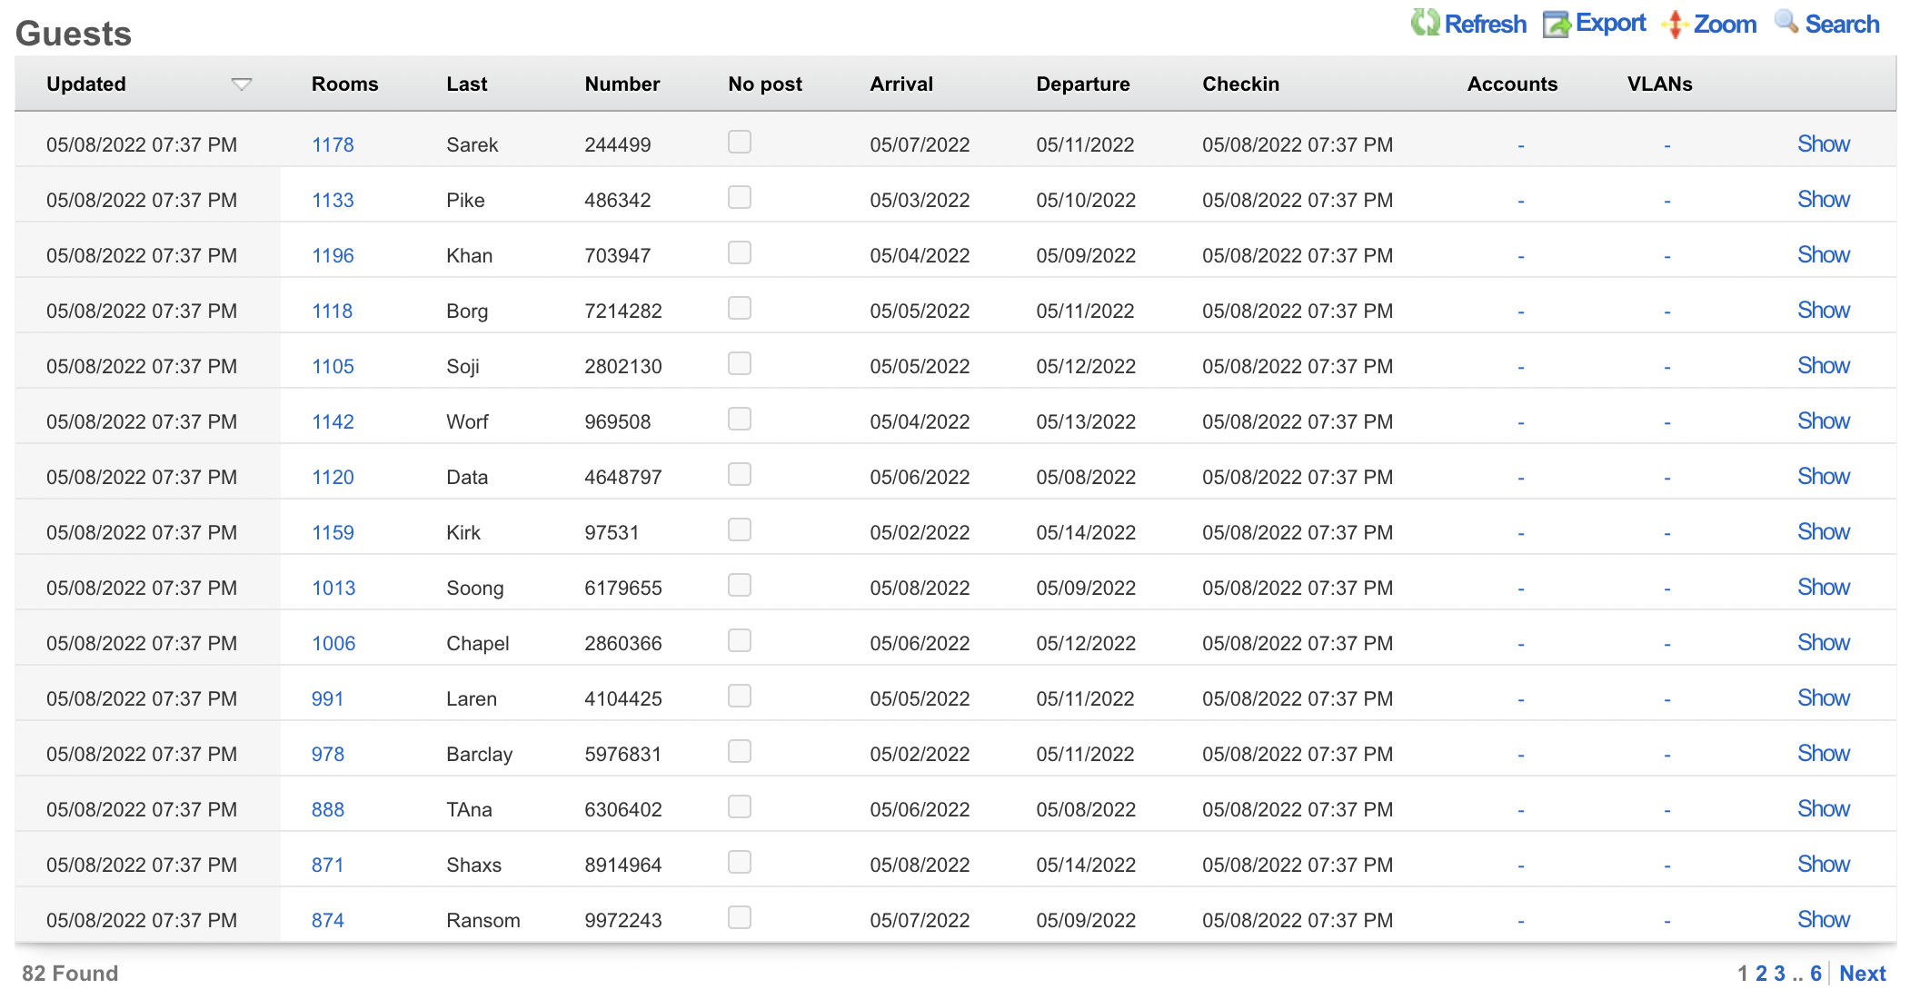Open room 1013 link
This screenshot has width=1910, height=999.
[333, 589]
